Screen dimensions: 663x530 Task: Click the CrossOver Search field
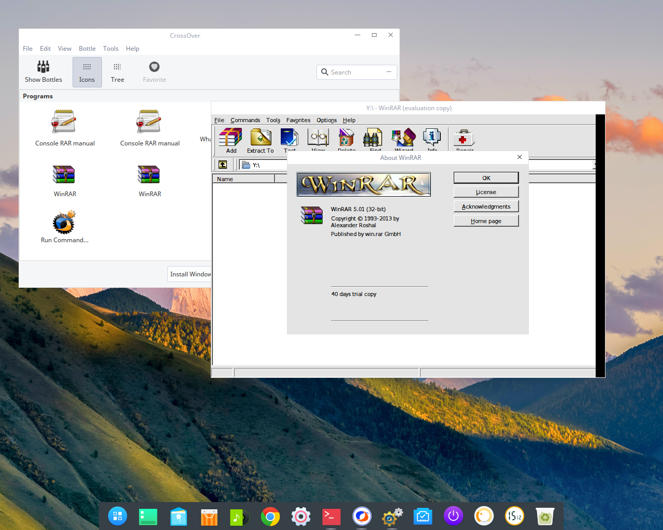coord(356,72)
